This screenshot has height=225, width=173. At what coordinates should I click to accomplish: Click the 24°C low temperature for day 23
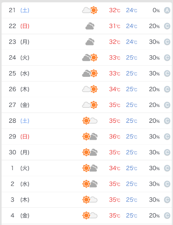click(x=132, y=42)
